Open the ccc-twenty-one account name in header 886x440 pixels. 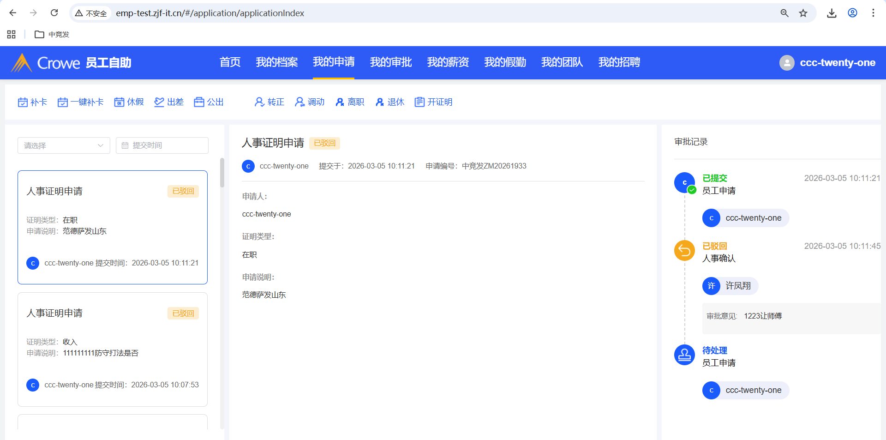click(x=838, y=63)
